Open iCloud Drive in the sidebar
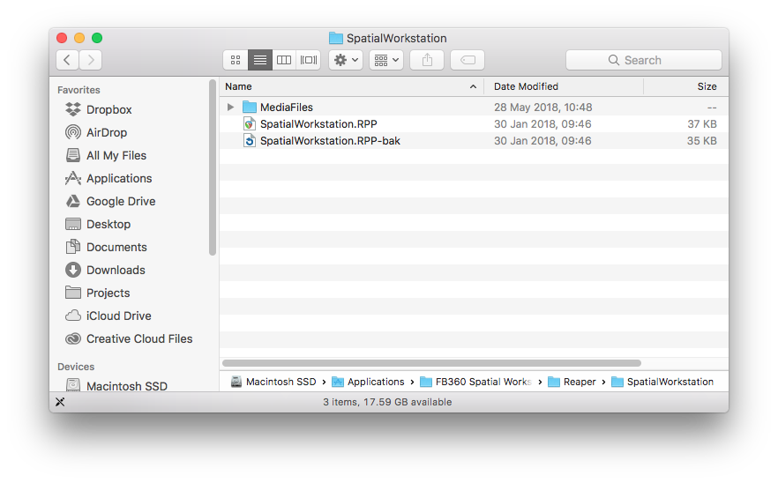The width and height of the screenshot is (778, 483). [x=108, y=316]
